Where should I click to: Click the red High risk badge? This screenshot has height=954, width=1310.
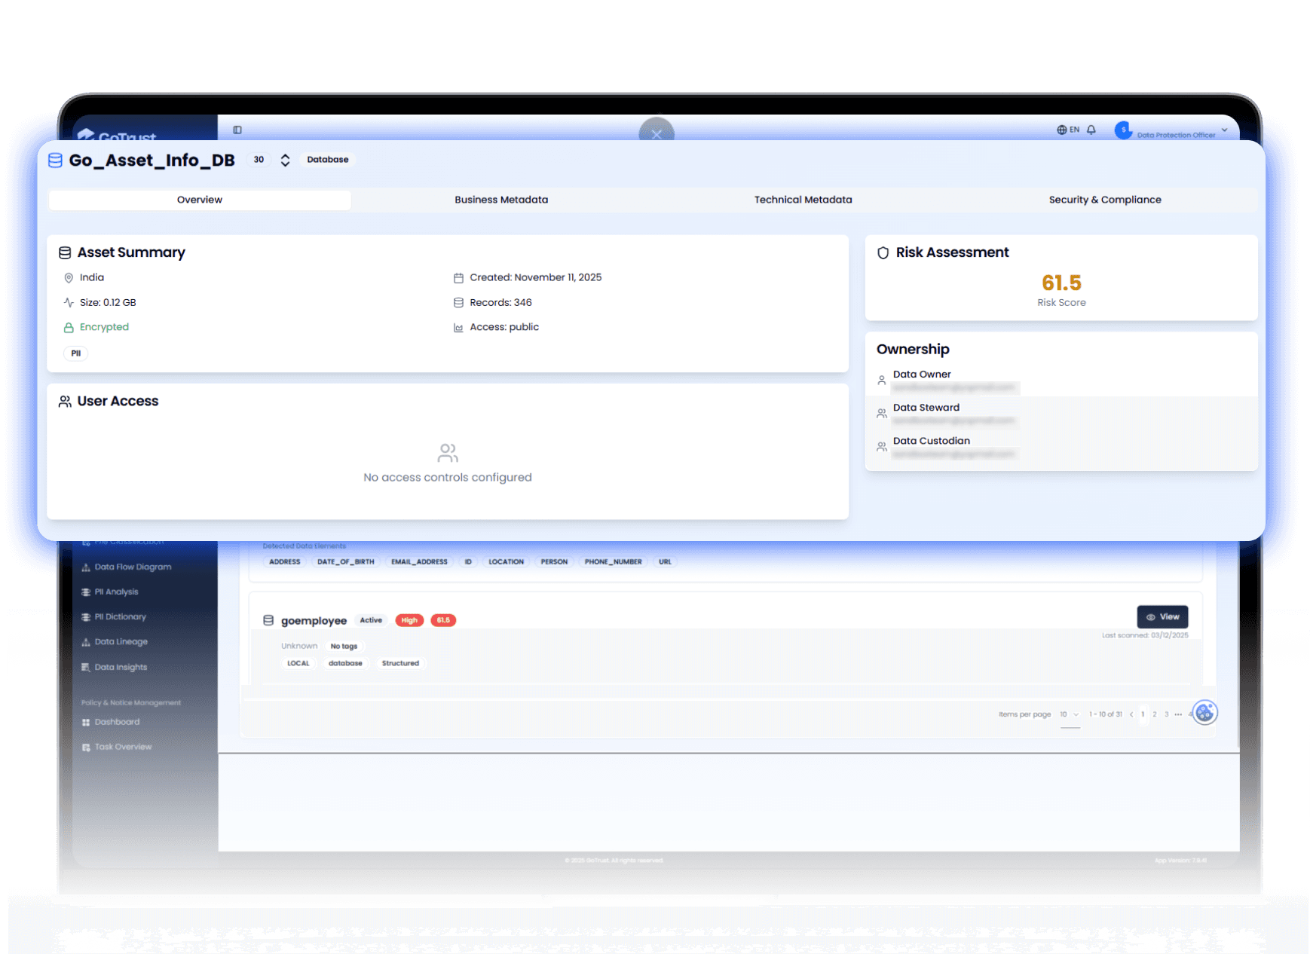tap(409, 620)
